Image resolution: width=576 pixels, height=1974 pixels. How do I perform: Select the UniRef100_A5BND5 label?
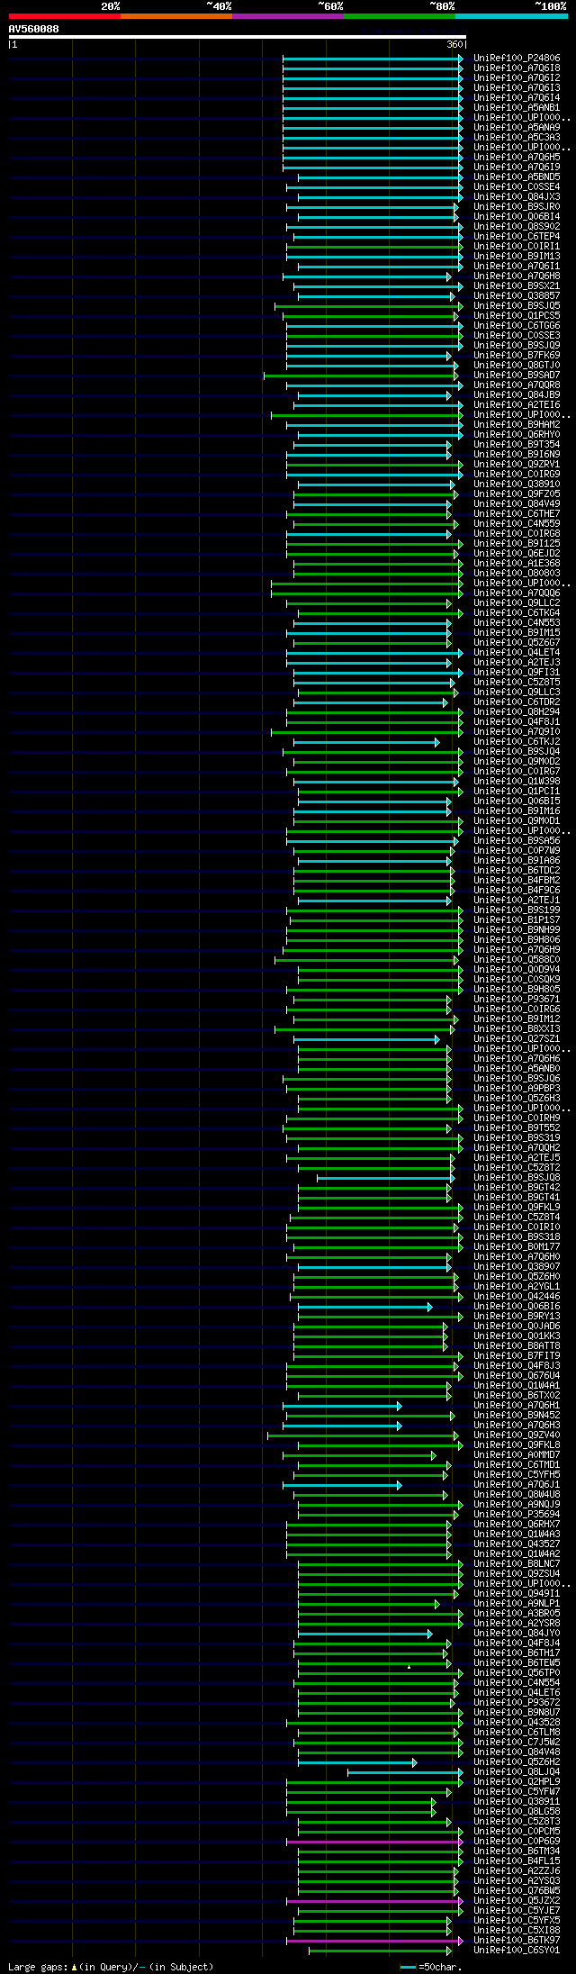coord(517,177)
